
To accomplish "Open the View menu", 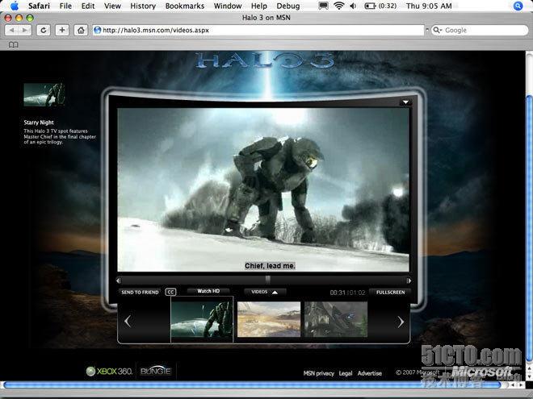I will [112, 6].
